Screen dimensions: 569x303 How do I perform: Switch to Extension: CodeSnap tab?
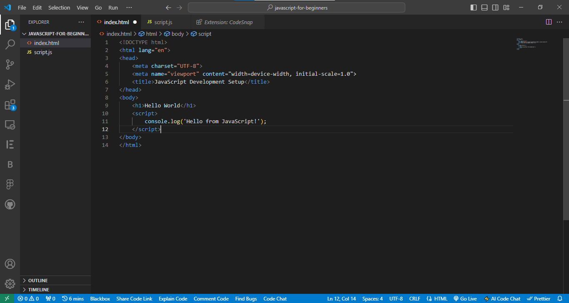[x=228, y=22]
